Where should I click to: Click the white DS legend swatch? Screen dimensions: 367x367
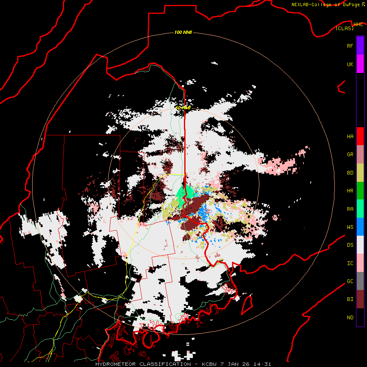pos(360,245)
